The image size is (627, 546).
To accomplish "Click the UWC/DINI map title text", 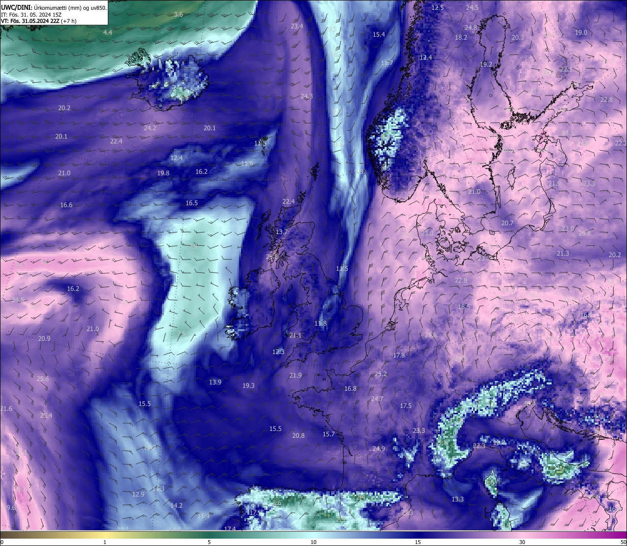I will click(x=54, y=7).
